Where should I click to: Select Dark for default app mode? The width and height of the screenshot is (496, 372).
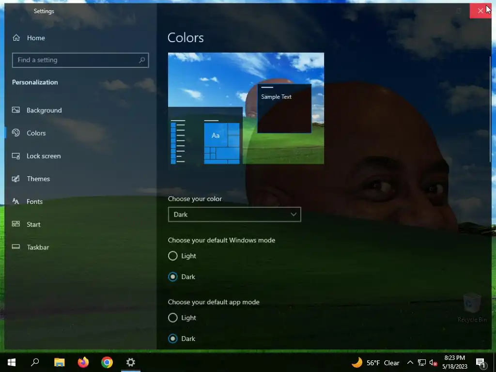point(182,339)
